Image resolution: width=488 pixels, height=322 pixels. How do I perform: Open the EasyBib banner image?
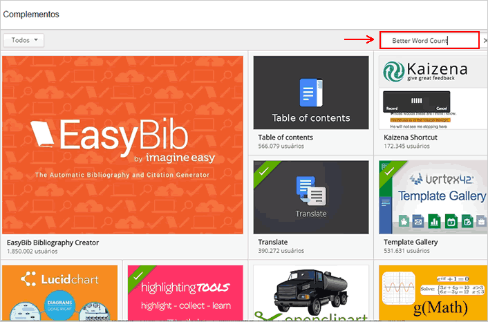tap(122, 145)
